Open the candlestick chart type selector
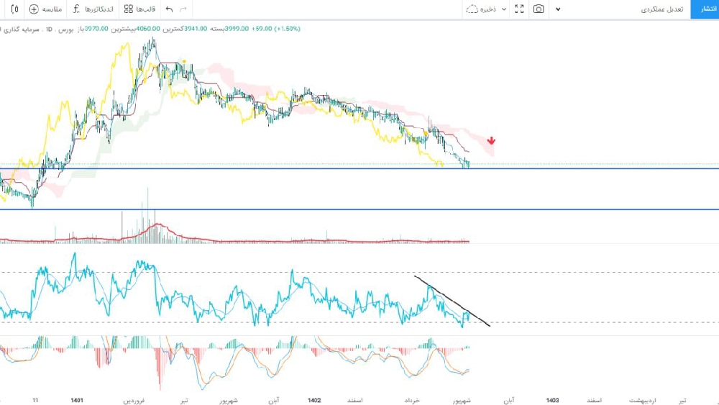 click(x=14, y=9)
